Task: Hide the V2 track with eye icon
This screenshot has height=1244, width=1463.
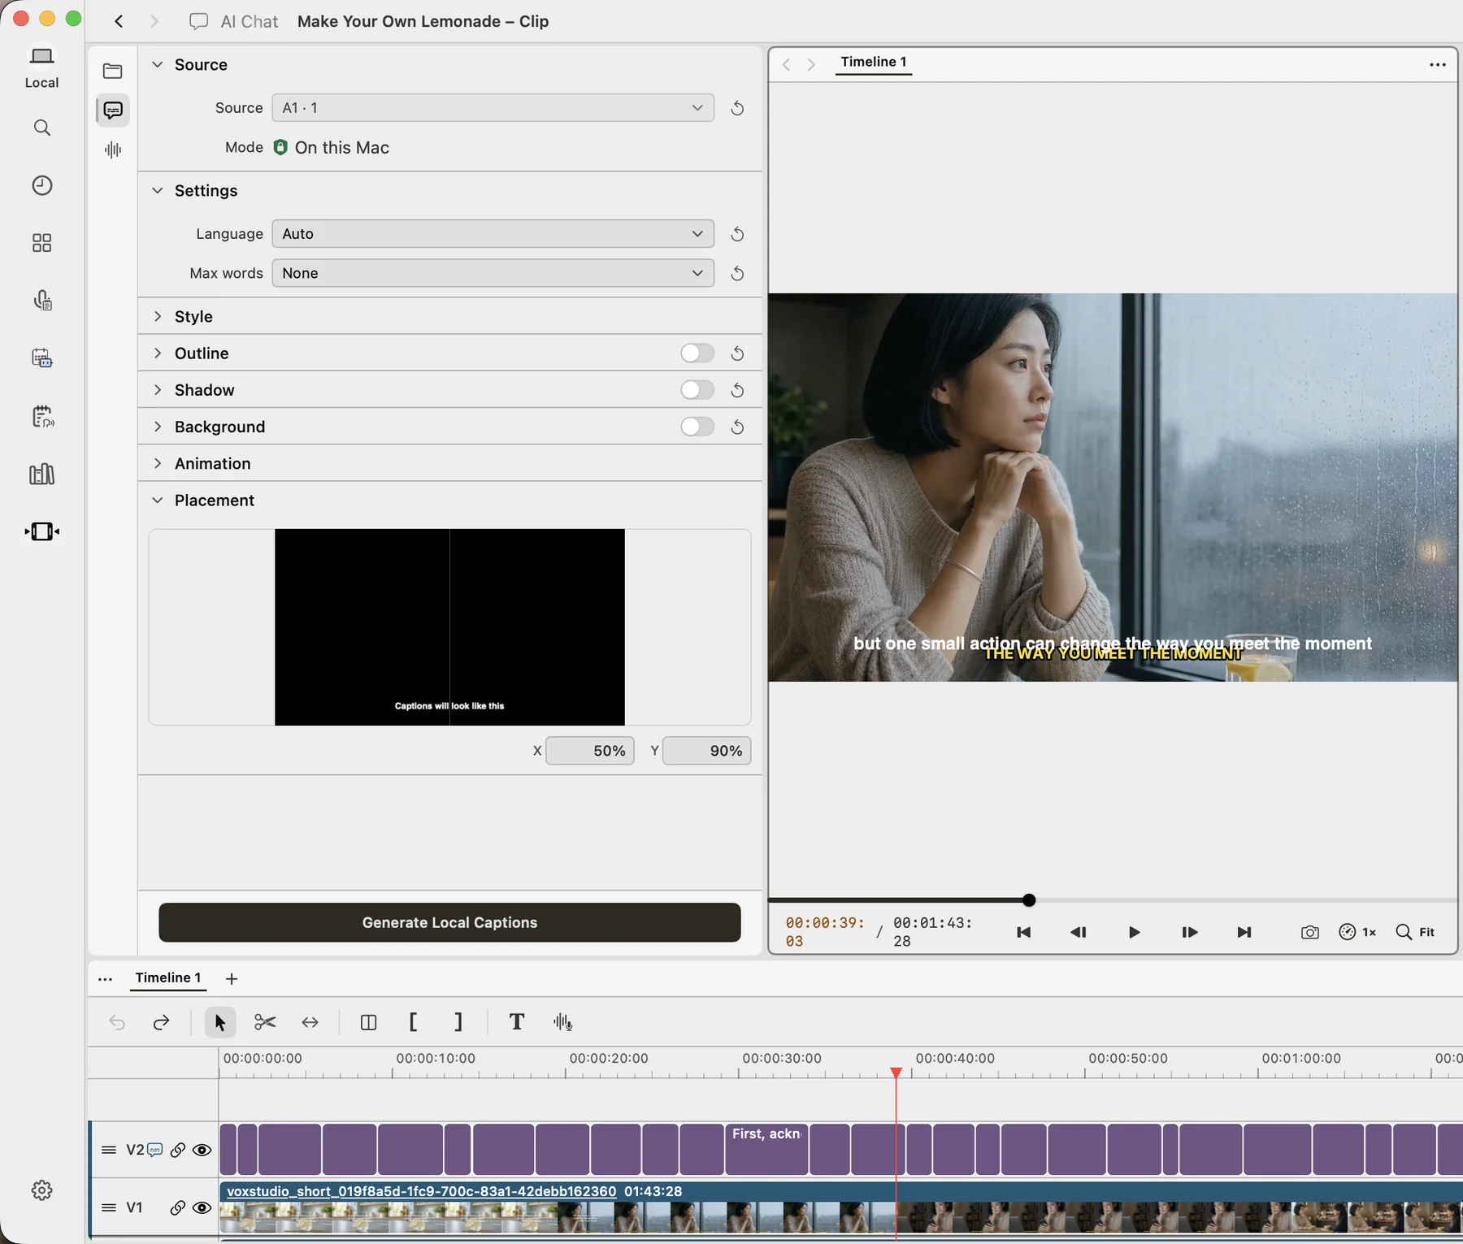Action: click(202, 1150)
